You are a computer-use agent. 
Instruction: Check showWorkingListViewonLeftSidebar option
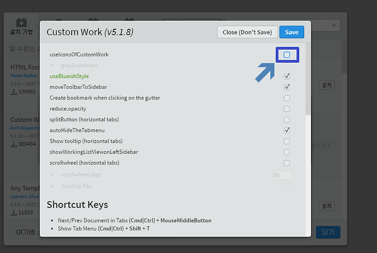(x=286, y=152)
